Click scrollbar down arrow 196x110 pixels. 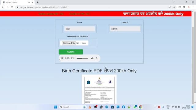point(193,103)
